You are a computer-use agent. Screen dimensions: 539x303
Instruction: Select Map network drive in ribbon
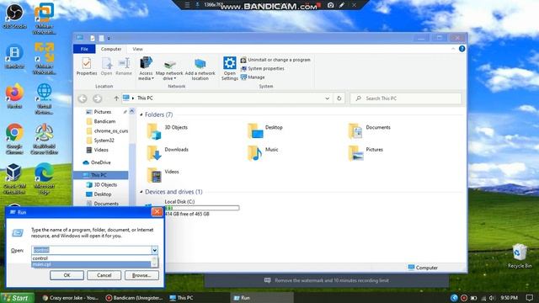[169, 70]
